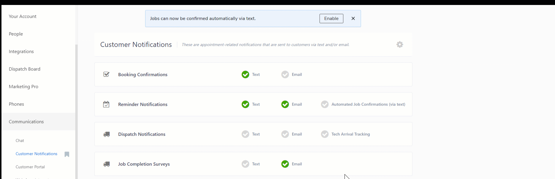
Task: Open the Reminder Notifications row
Action: (253, 104)
